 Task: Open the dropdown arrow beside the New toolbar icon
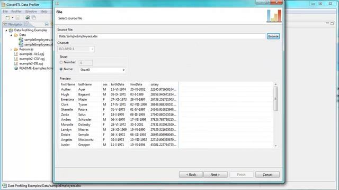pyautogui.click(x=13, y=17)
